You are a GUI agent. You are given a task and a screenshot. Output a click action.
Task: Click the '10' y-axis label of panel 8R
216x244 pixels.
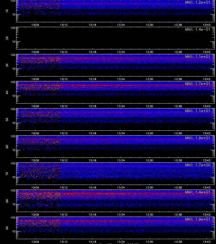tap(14, 204)
